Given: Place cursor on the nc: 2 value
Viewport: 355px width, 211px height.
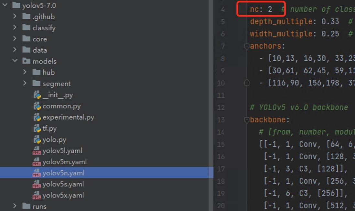Looking at the screenshot, I should click(x=270, y=9).
